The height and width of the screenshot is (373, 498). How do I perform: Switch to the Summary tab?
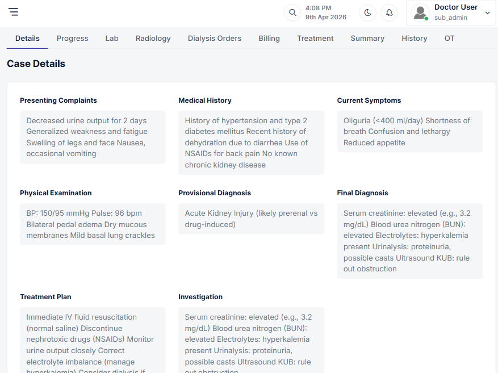(x=367, y=39)
